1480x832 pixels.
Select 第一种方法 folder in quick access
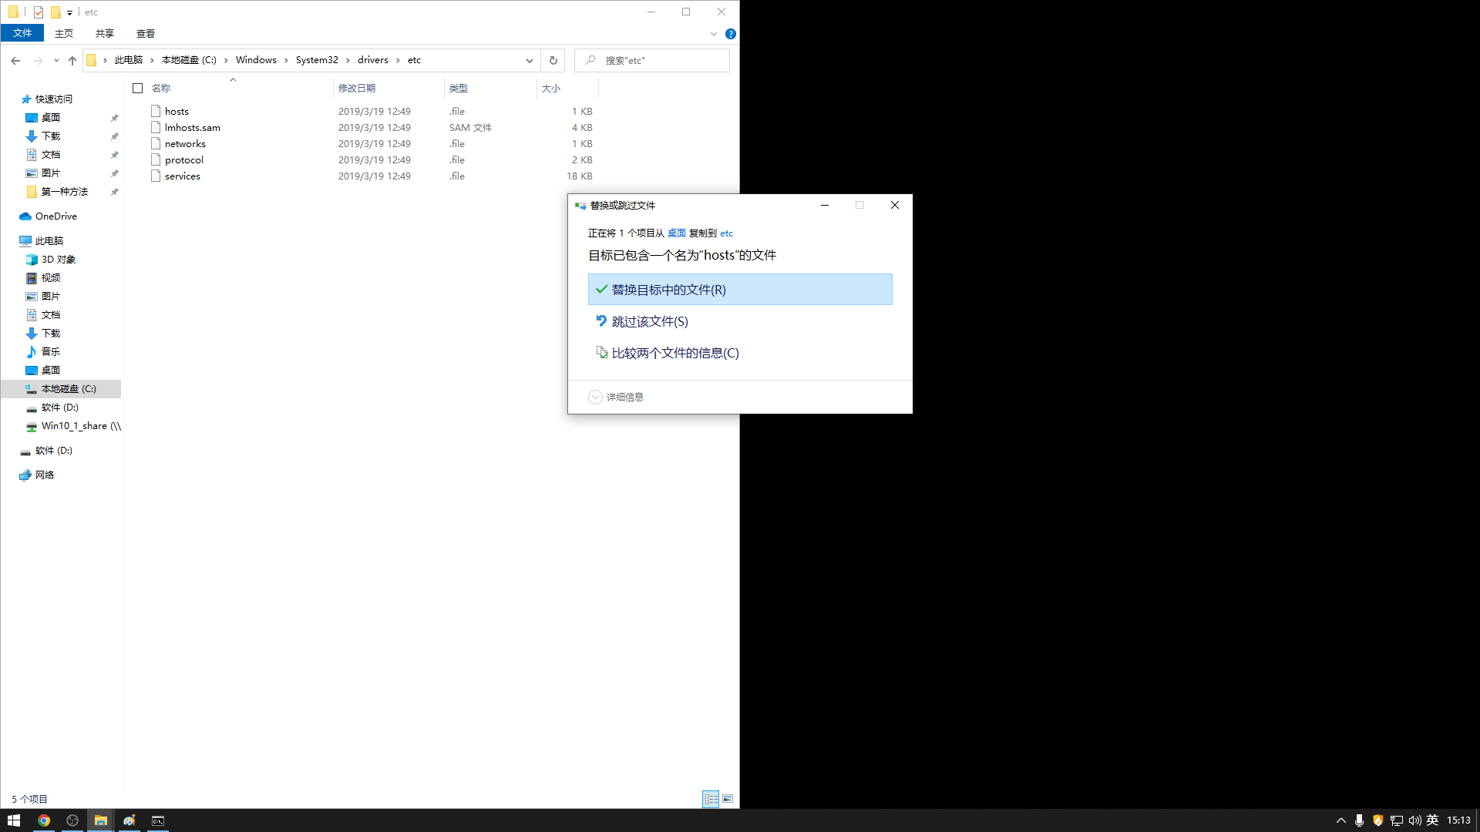[x=65, y=192]
